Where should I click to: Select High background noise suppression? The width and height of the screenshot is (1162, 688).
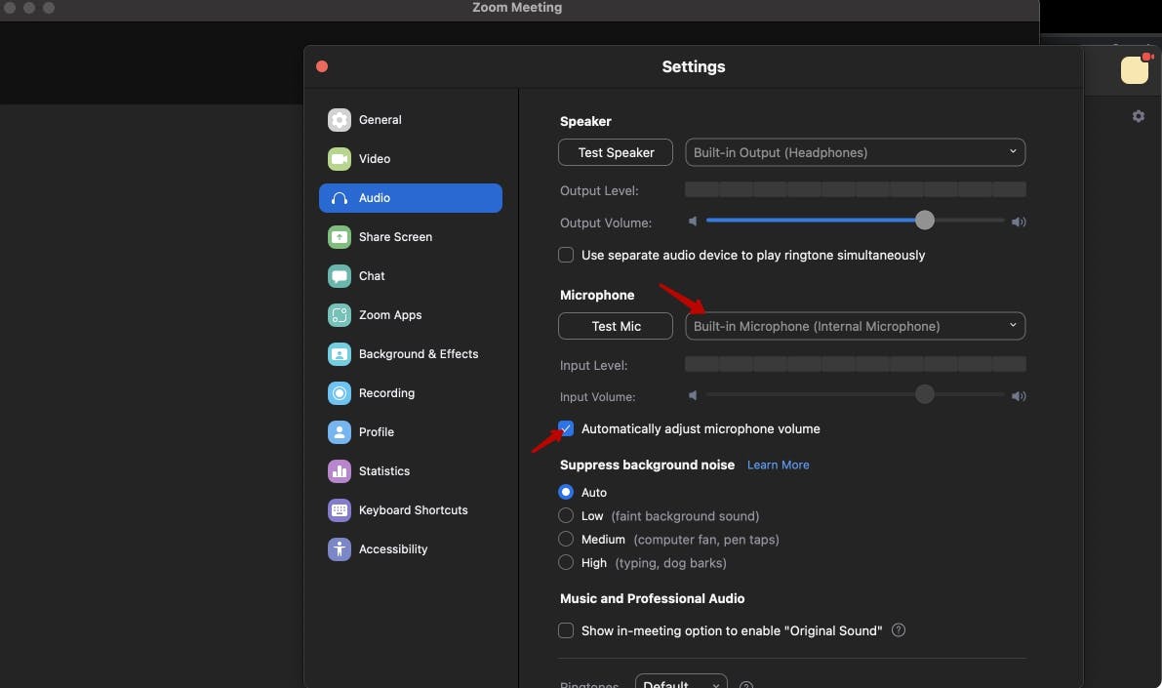[x=566, y=563]
